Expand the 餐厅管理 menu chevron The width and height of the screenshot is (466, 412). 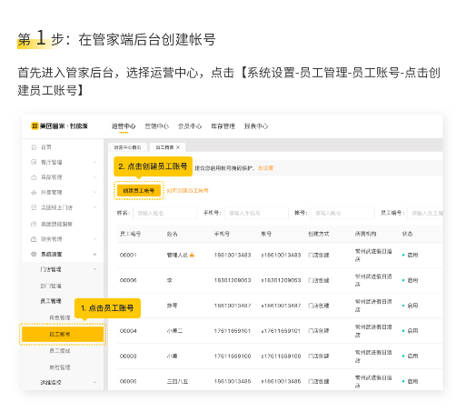point(94,162)
